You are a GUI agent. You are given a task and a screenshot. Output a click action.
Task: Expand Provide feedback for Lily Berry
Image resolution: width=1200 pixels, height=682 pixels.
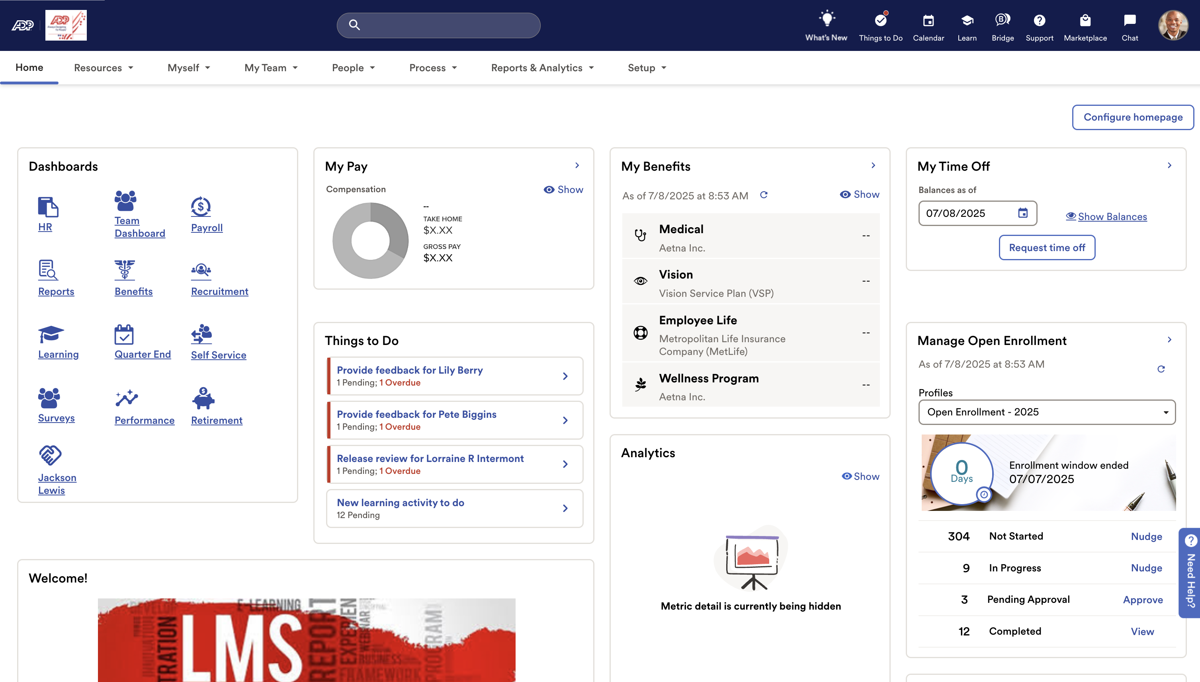[565, 376]
